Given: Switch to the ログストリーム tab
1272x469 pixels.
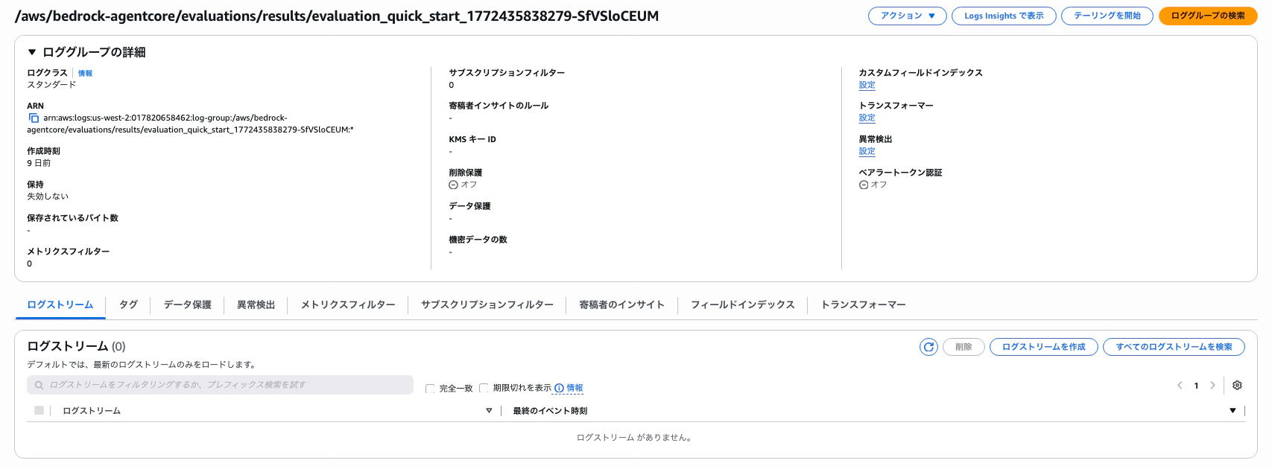Looking at the screenshot, I should point(60,305).
